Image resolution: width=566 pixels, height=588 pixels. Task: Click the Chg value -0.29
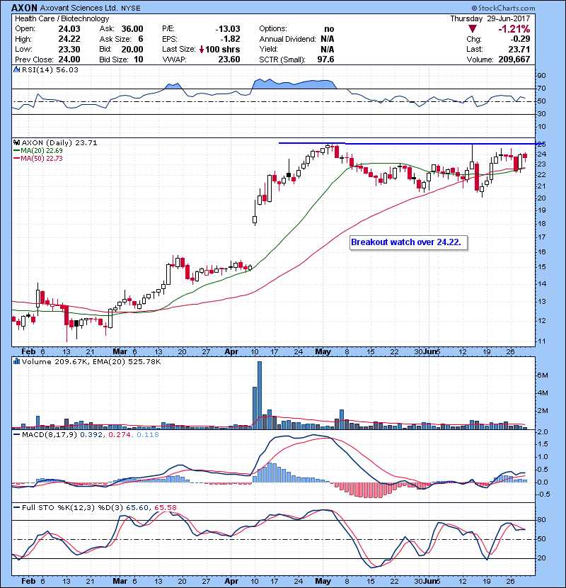click(x=520, y=39)
